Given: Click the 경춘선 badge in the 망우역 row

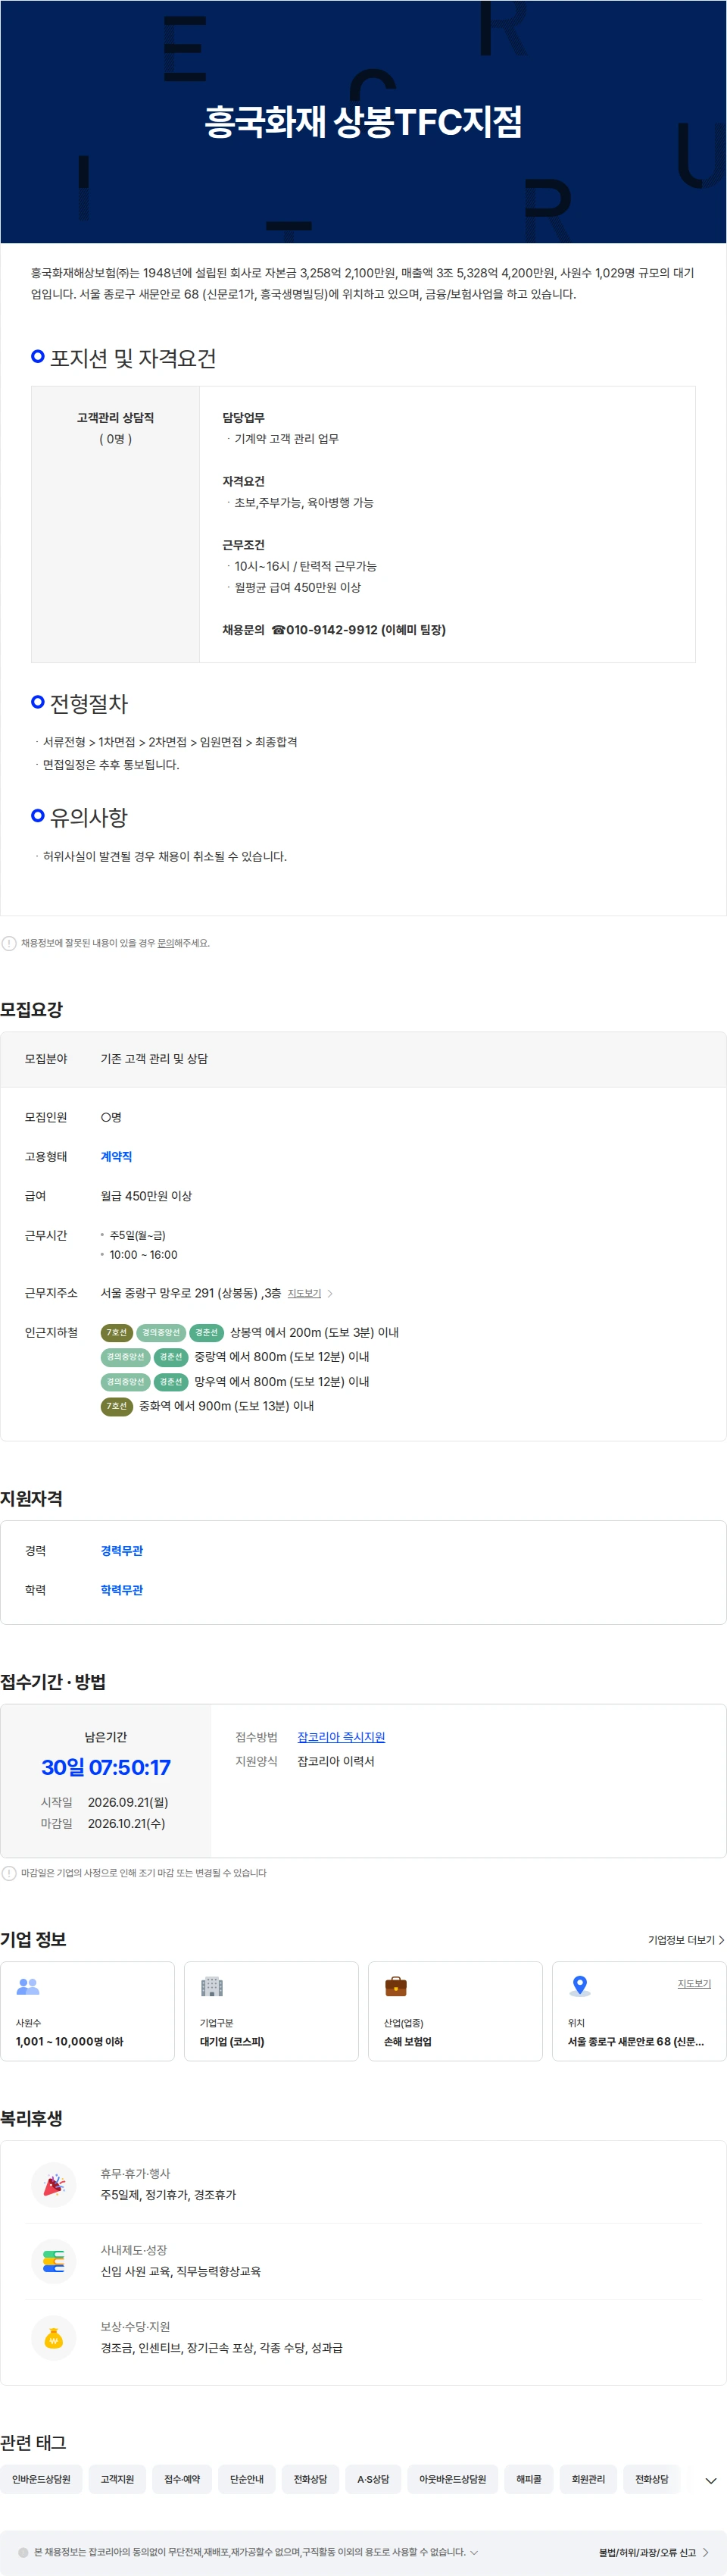Looking at the screenshot, I should click(x=170, y=1381).
